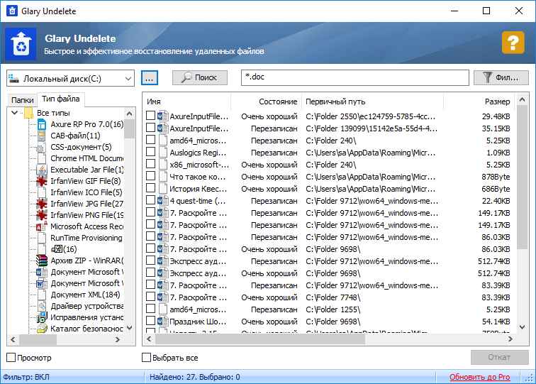
Task: Click the Каталог безопасности type icon
Action: (42, 329)
